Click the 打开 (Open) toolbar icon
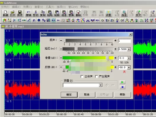The width and height of the screenshot is (156, 117). [x=12, y=13]
